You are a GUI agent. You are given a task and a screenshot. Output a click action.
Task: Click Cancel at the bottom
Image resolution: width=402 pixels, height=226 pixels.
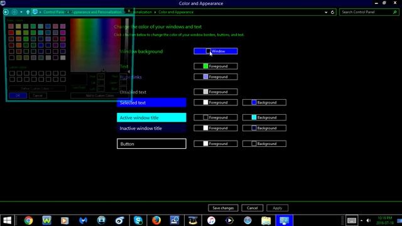click(253, 208)
